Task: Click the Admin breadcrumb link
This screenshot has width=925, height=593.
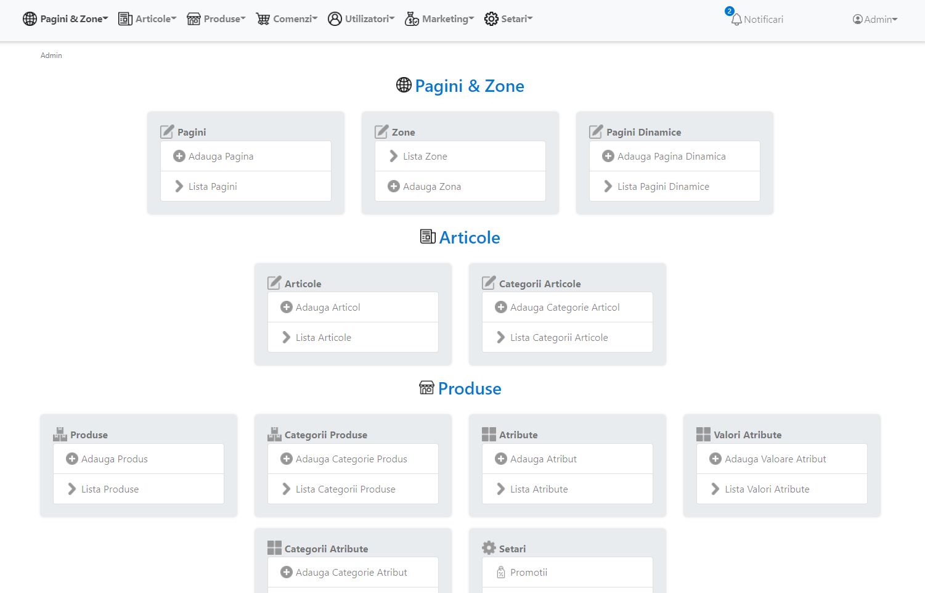Action: click(x=51, y=55)
